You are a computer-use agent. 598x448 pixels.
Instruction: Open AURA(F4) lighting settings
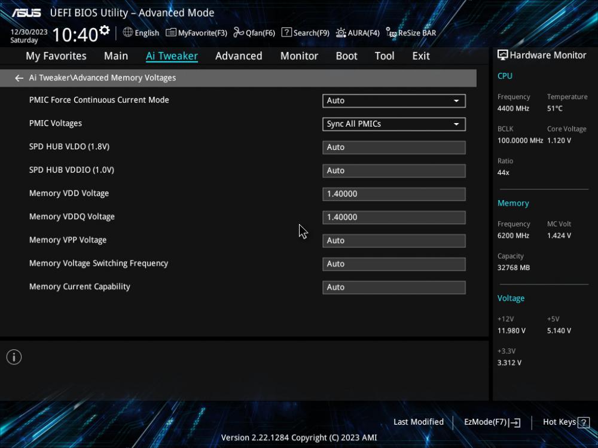click(358, 33)
